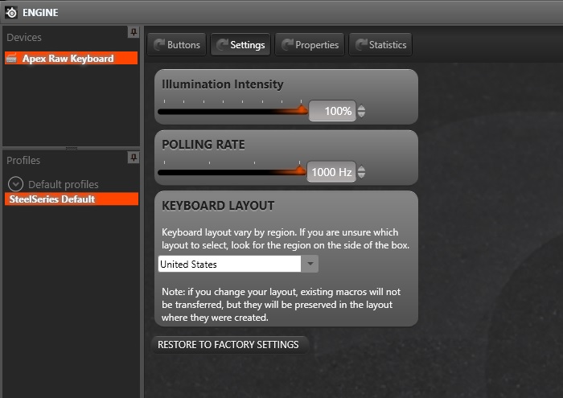Open the keyboard layout dropdown arrow
This screenshot has height=398, width=563.
[x=310, y=264]
